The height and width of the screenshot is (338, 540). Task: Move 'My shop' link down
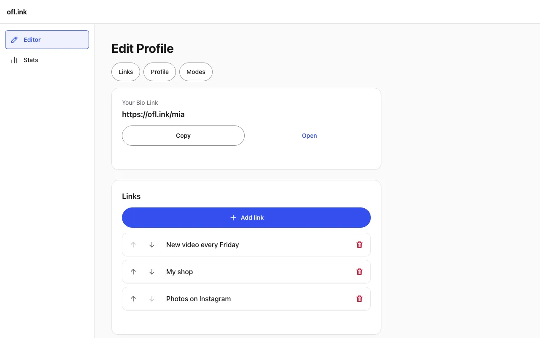point(152,272)
